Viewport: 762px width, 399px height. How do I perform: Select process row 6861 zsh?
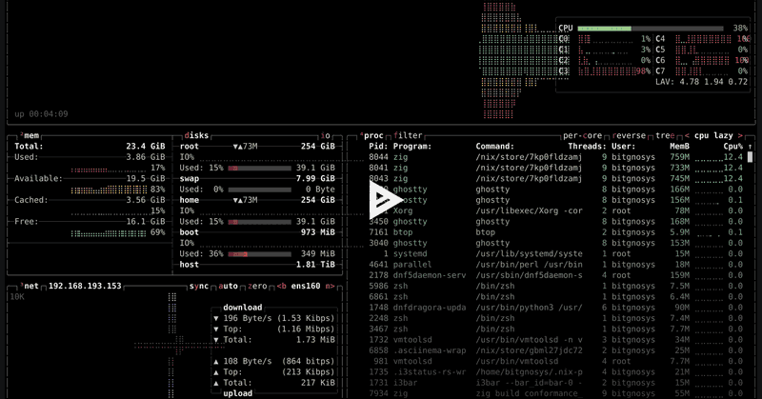point(555,296)
